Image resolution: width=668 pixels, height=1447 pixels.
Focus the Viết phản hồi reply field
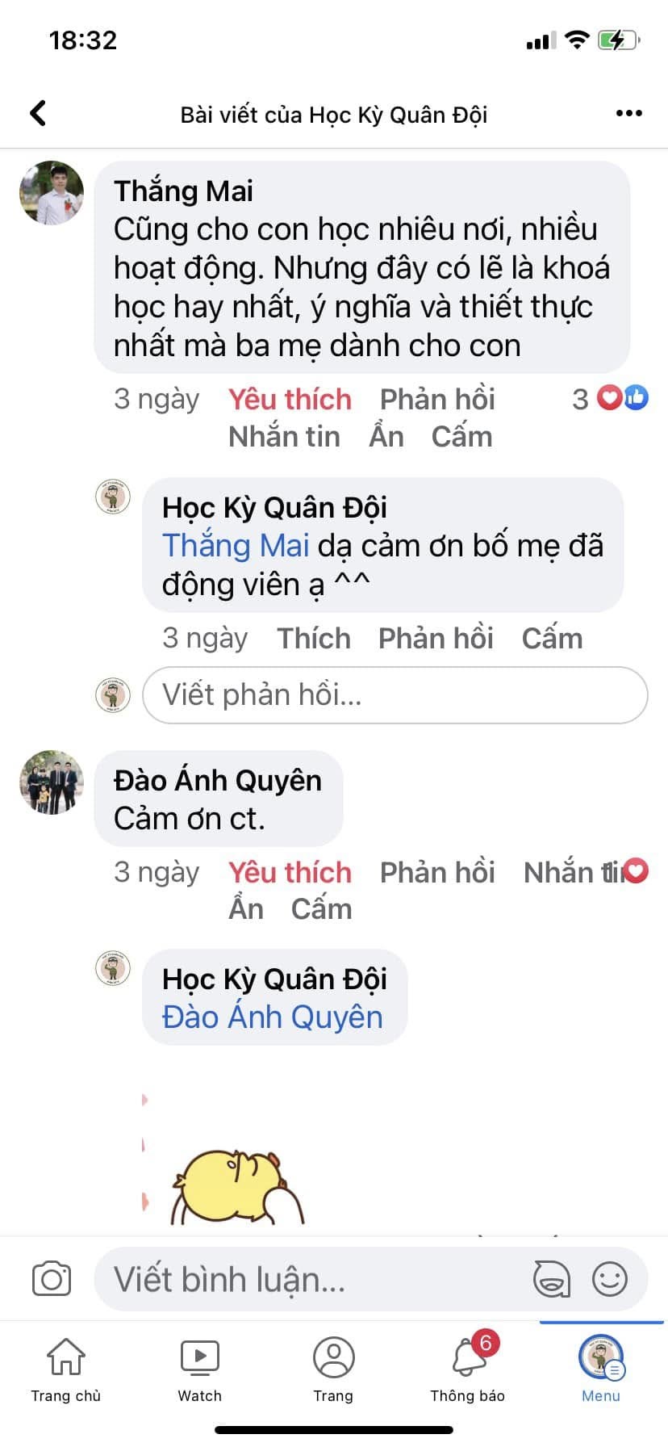(x=395, y=694)
